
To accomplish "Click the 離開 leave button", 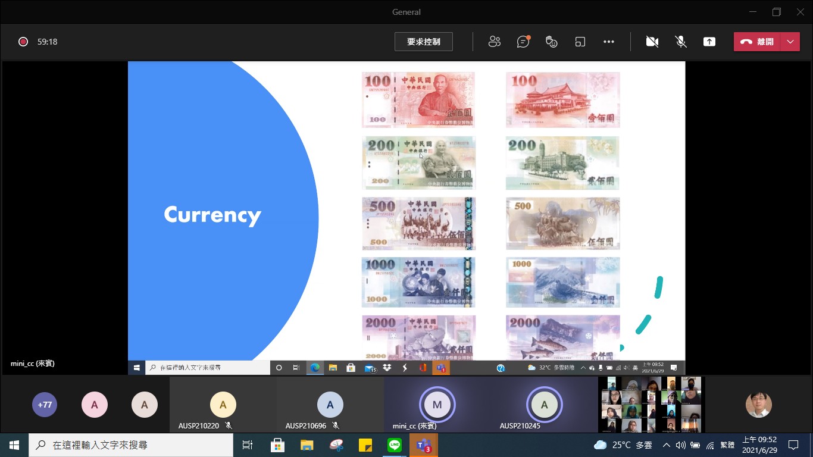I will (757, 42).
